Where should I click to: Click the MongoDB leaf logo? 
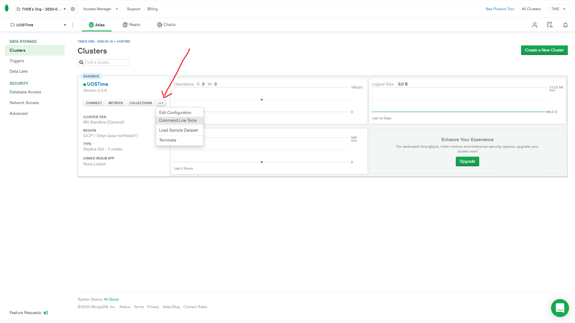point(7,9)
